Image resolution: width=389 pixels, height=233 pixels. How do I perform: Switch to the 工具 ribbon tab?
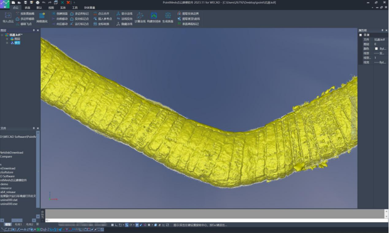click(75, 8)
